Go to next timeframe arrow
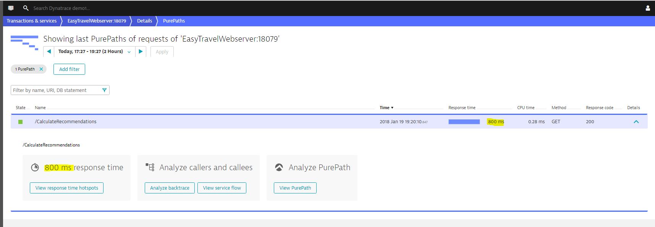The height and width of the screenshot is (227, 655). (x=141, y=52)
